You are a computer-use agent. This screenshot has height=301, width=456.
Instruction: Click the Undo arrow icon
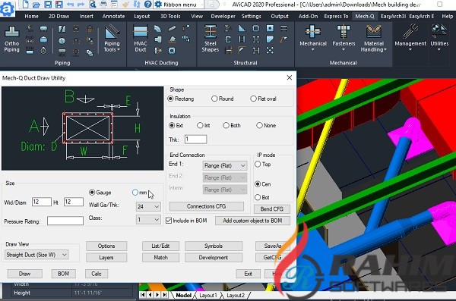coord(70,5)
